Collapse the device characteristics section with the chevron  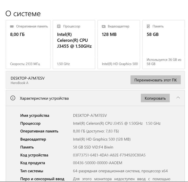click(178, 98)
